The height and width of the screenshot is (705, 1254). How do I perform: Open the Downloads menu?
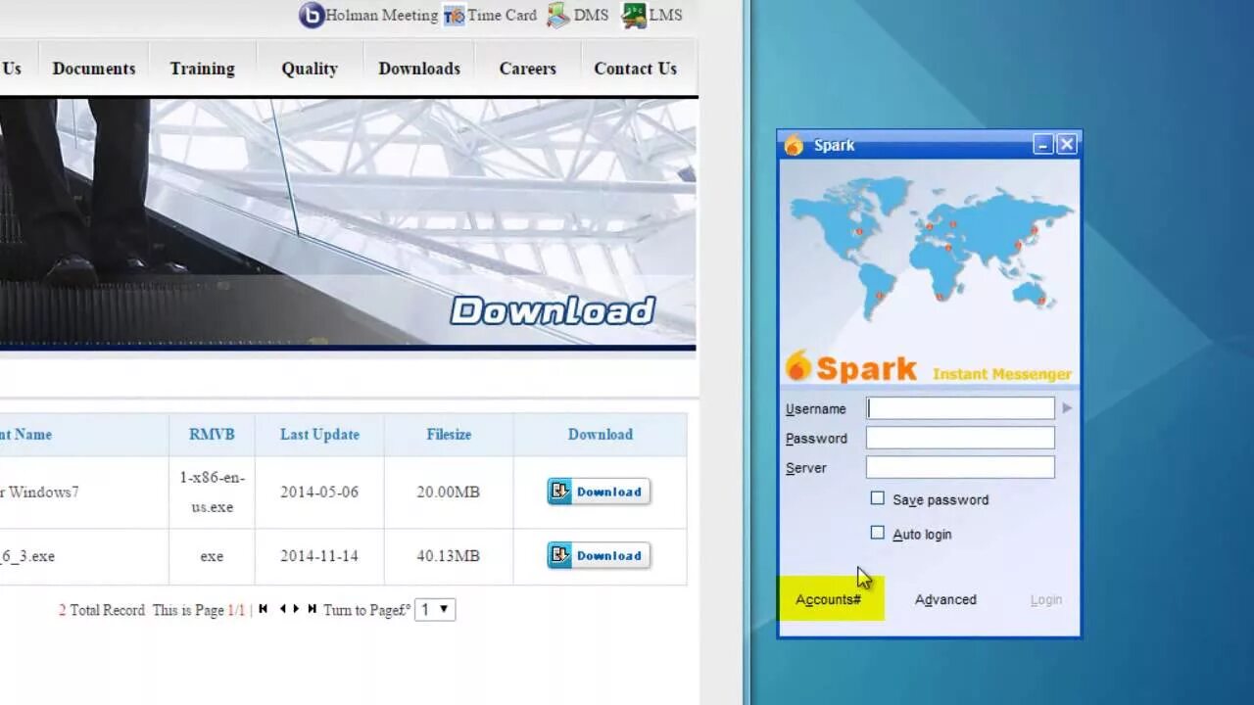click(419, 69)
